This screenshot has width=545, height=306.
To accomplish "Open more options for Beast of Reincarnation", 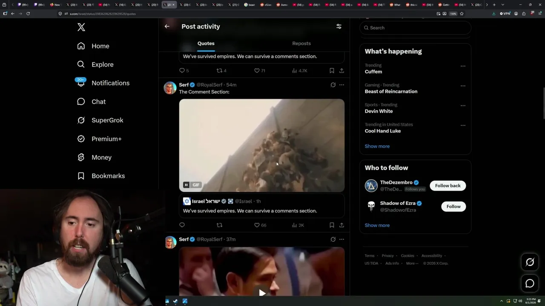I will [x=463, y=86].
